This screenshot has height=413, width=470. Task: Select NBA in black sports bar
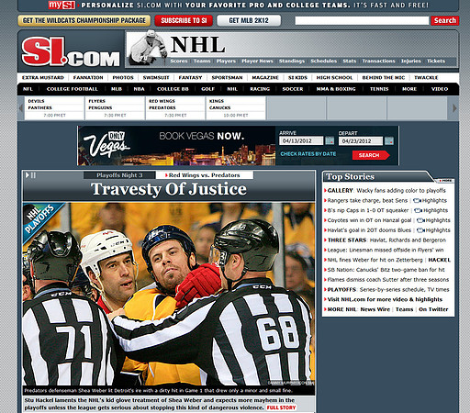(x=139, y=89)
